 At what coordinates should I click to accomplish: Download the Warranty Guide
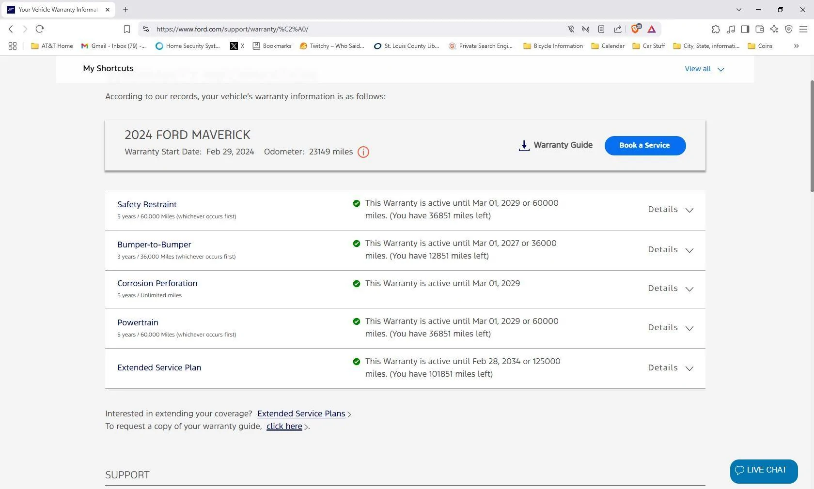(x=556, y=145)
